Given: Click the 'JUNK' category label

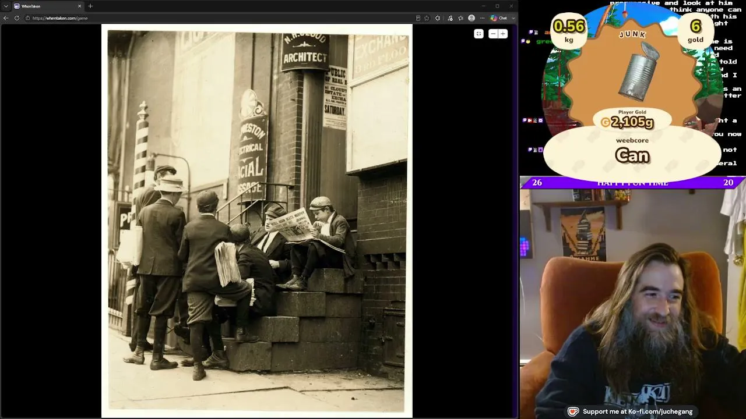Looking at the screenshot, I should point(632,35).
